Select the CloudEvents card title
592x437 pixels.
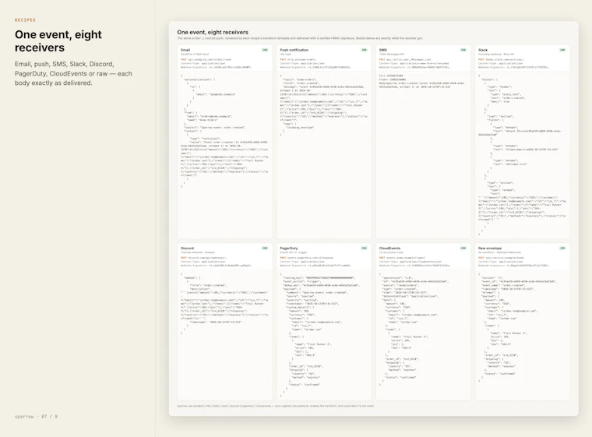(x=389, y=248)
